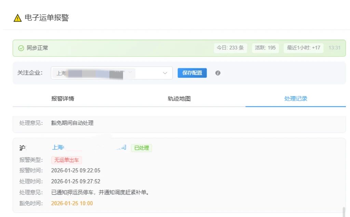Open the 关注企业 dropdown arrow
This screenshot has width=350, height=217.
(x=165, y=73)
